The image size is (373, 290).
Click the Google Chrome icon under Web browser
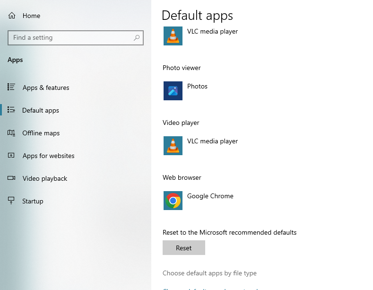[173, 201]
